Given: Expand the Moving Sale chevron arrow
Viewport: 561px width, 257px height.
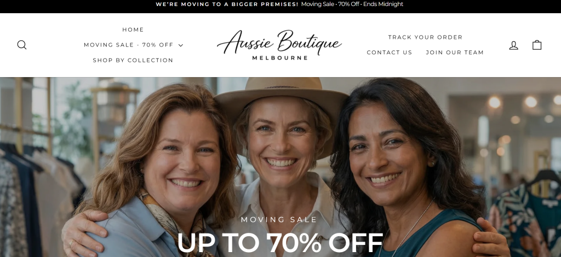Looking at the screenshot, I should coord(181,45).
